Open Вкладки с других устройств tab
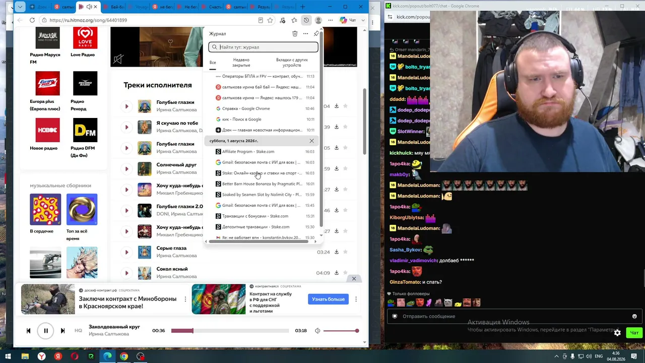 click(292, 63)
